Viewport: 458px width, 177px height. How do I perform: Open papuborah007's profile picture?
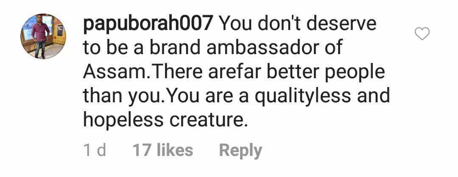coord(43,36)
